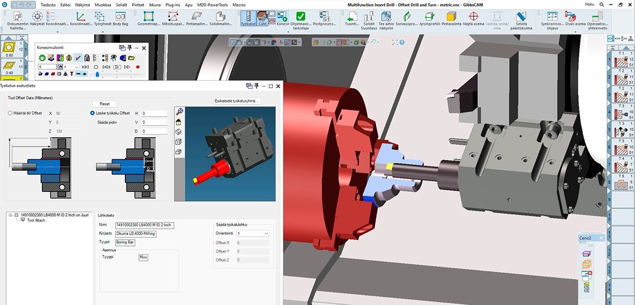
Task: Open the Työkalut tool list
Action: (250, 18)
